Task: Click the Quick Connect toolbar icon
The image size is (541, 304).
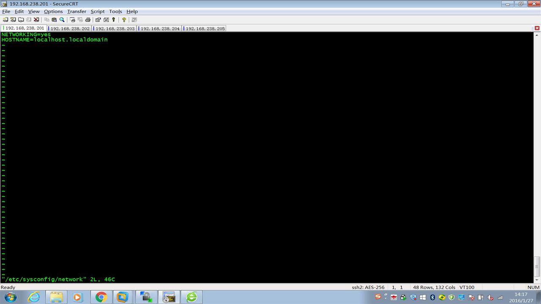Action: (13, 20)
